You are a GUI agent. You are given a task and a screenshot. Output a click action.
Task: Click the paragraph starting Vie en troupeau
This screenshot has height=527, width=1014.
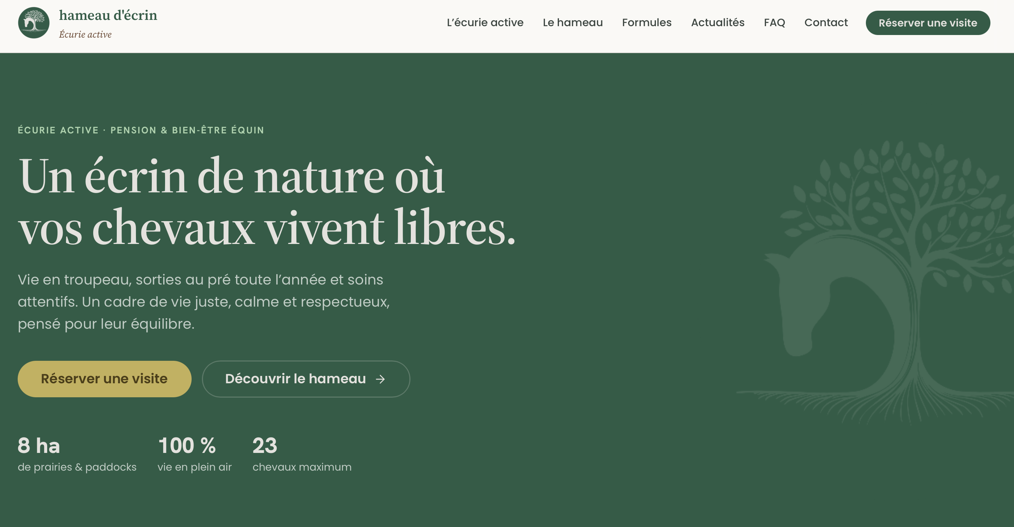(203, 301)
